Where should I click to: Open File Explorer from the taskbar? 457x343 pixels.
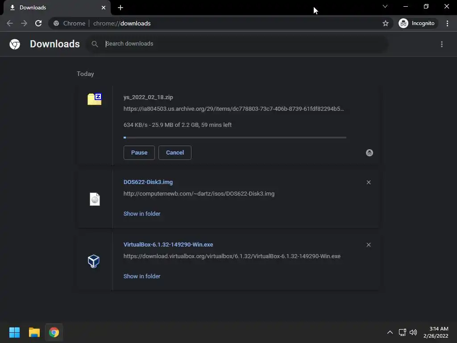click(34, 332)
